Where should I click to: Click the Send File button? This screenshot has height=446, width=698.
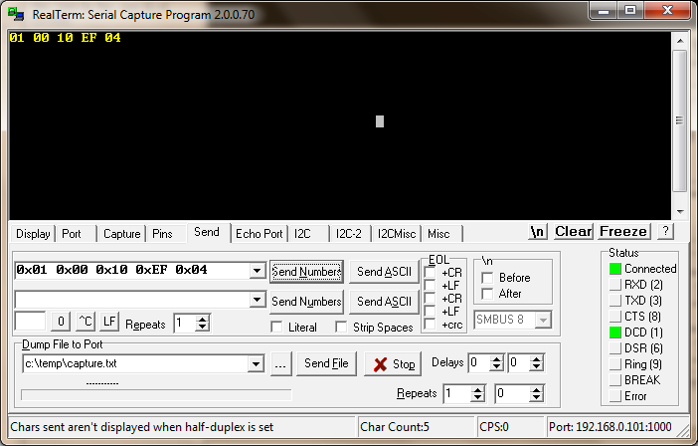pos(326,364)
